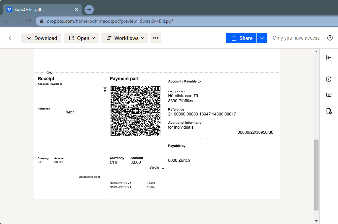This screenshot has height=224, width=338.
Task: Open a new browser tab
Action: pyautogui.click(x=89, y=9)
